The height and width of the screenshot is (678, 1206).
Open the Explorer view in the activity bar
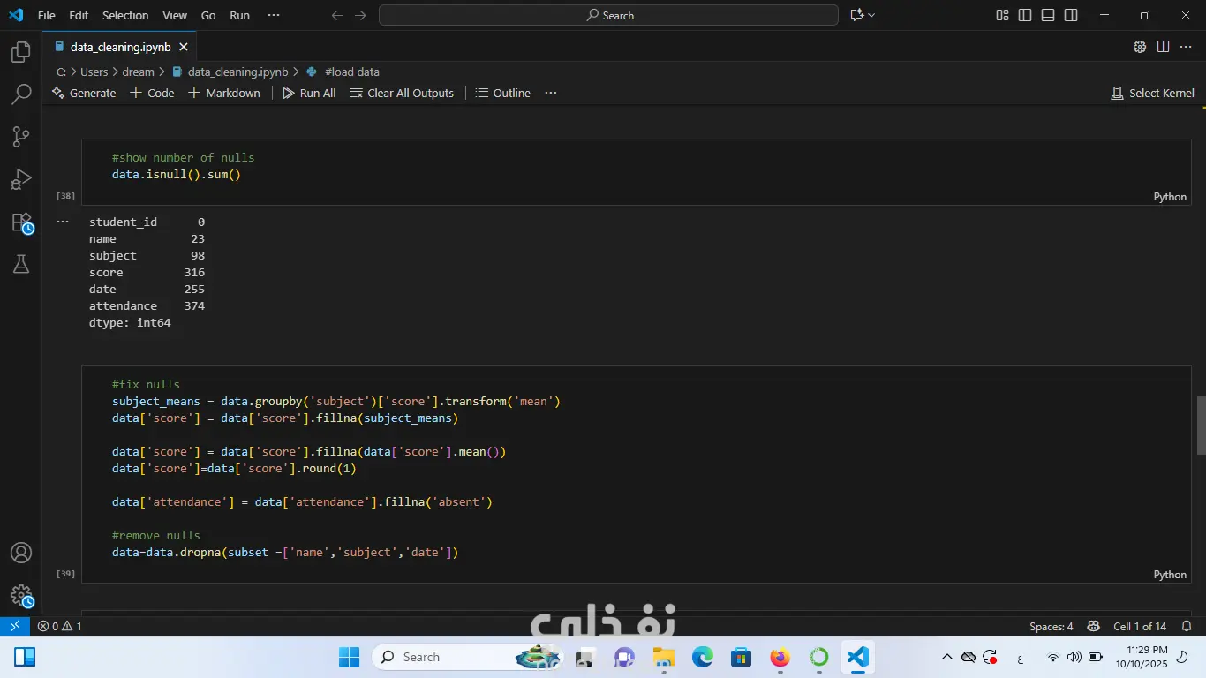coord(21,52)
